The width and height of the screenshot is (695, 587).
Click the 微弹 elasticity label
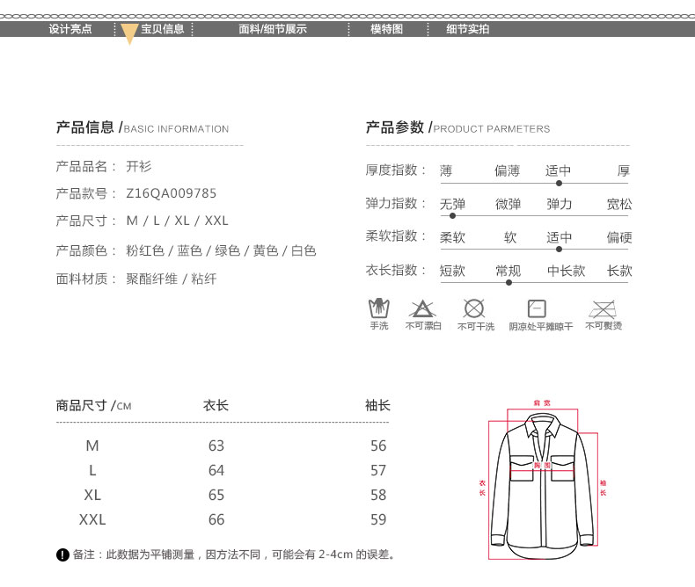[x=508, y=204]
